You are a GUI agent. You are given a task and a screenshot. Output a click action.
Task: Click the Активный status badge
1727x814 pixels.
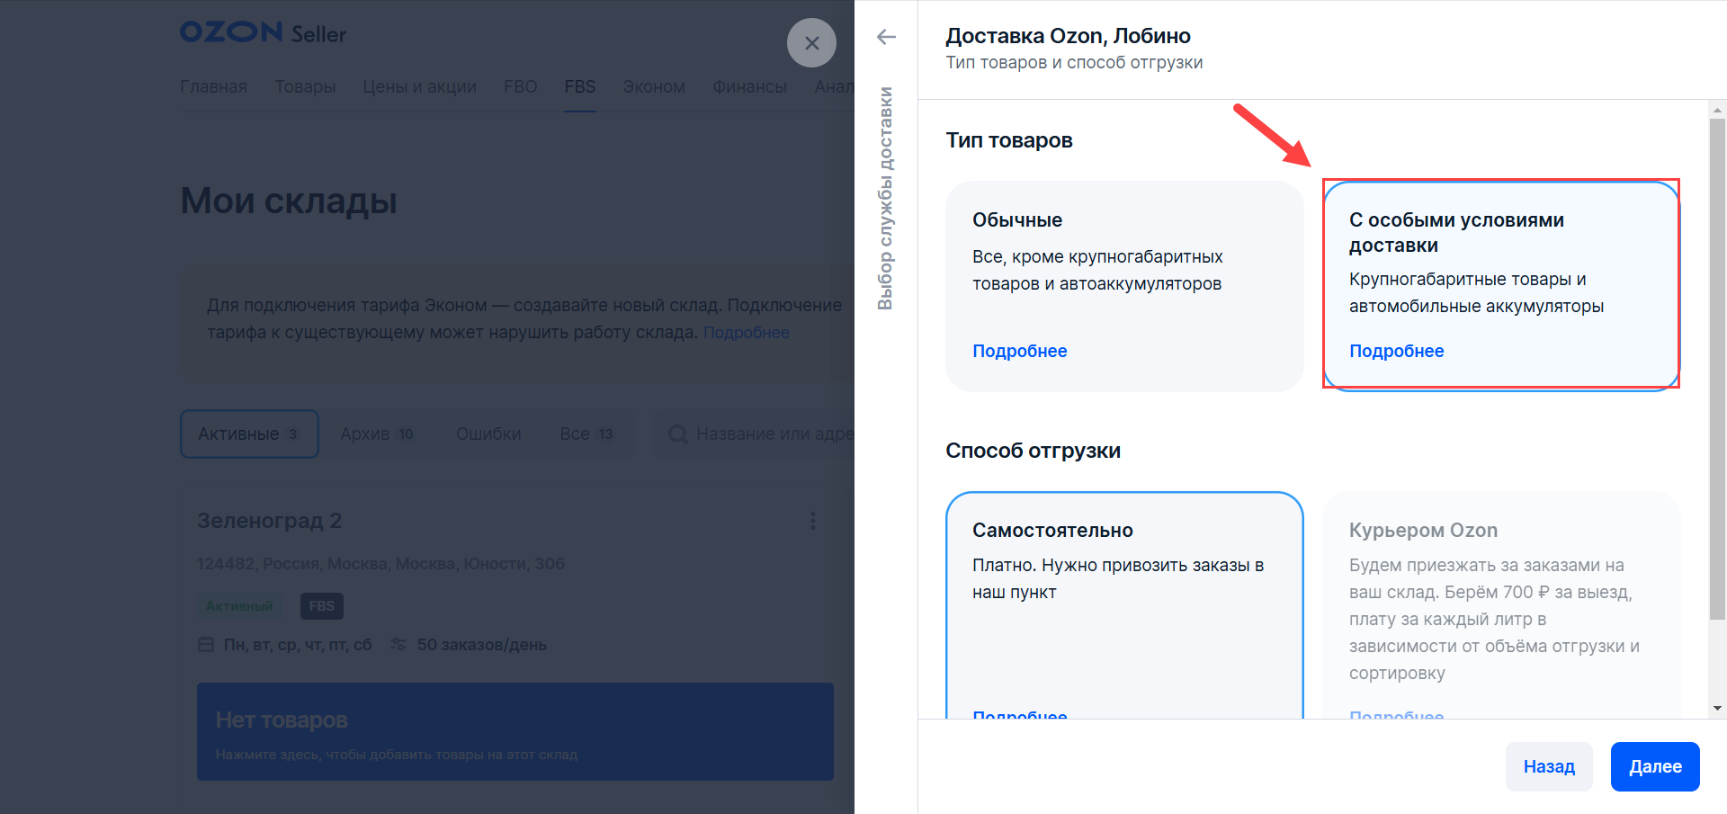click(239, 606)
